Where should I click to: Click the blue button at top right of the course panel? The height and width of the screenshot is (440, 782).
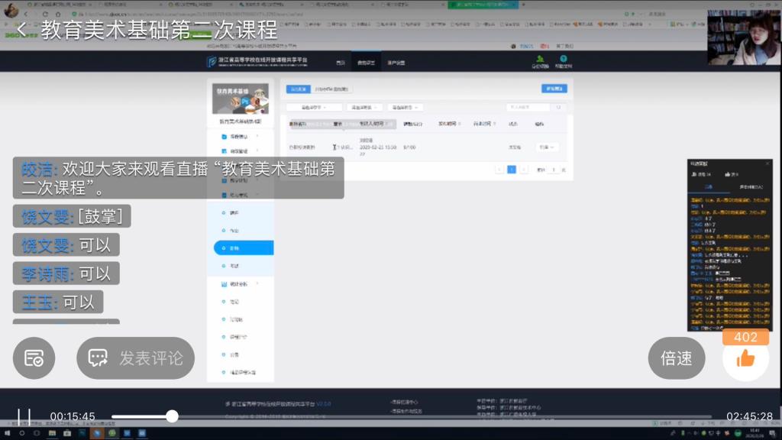coord(554,89)
